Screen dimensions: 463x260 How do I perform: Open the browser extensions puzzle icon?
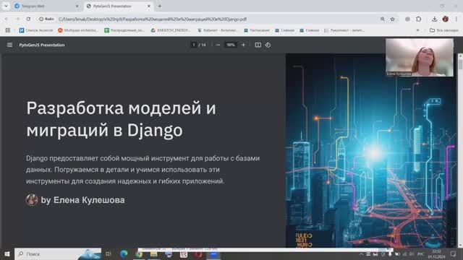coord(418,19)
